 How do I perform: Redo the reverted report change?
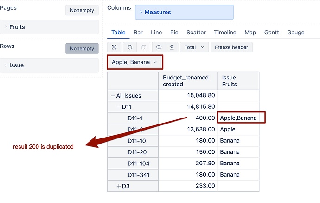pos(143,47)
